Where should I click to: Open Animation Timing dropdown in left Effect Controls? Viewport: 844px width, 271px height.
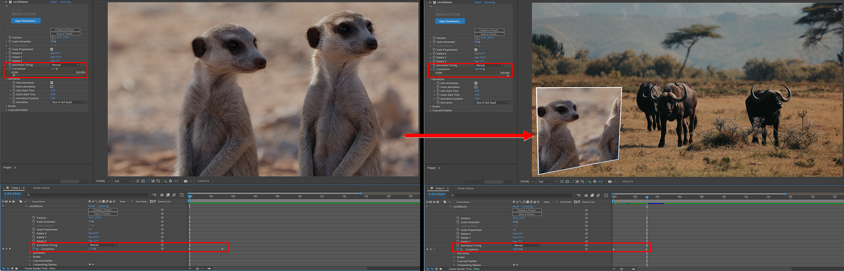click(65, 65)
